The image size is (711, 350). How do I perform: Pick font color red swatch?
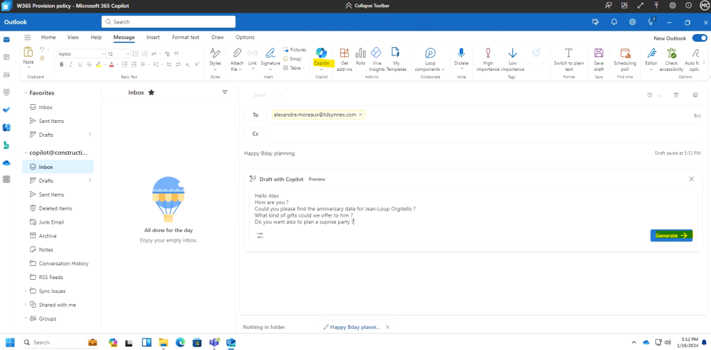coord(111,65)
